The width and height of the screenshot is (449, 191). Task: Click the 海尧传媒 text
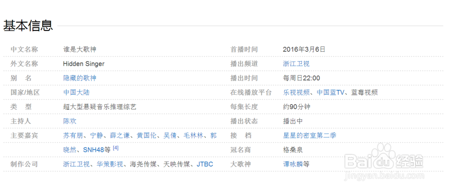(x=143, y=164)
